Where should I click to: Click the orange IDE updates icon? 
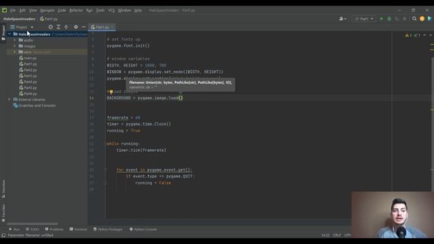pyautogui.click(x=422, y=19)
